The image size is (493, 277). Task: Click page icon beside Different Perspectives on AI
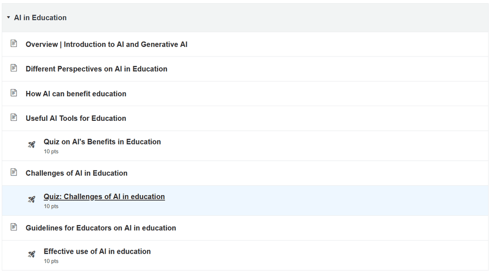tap(14, 68)
